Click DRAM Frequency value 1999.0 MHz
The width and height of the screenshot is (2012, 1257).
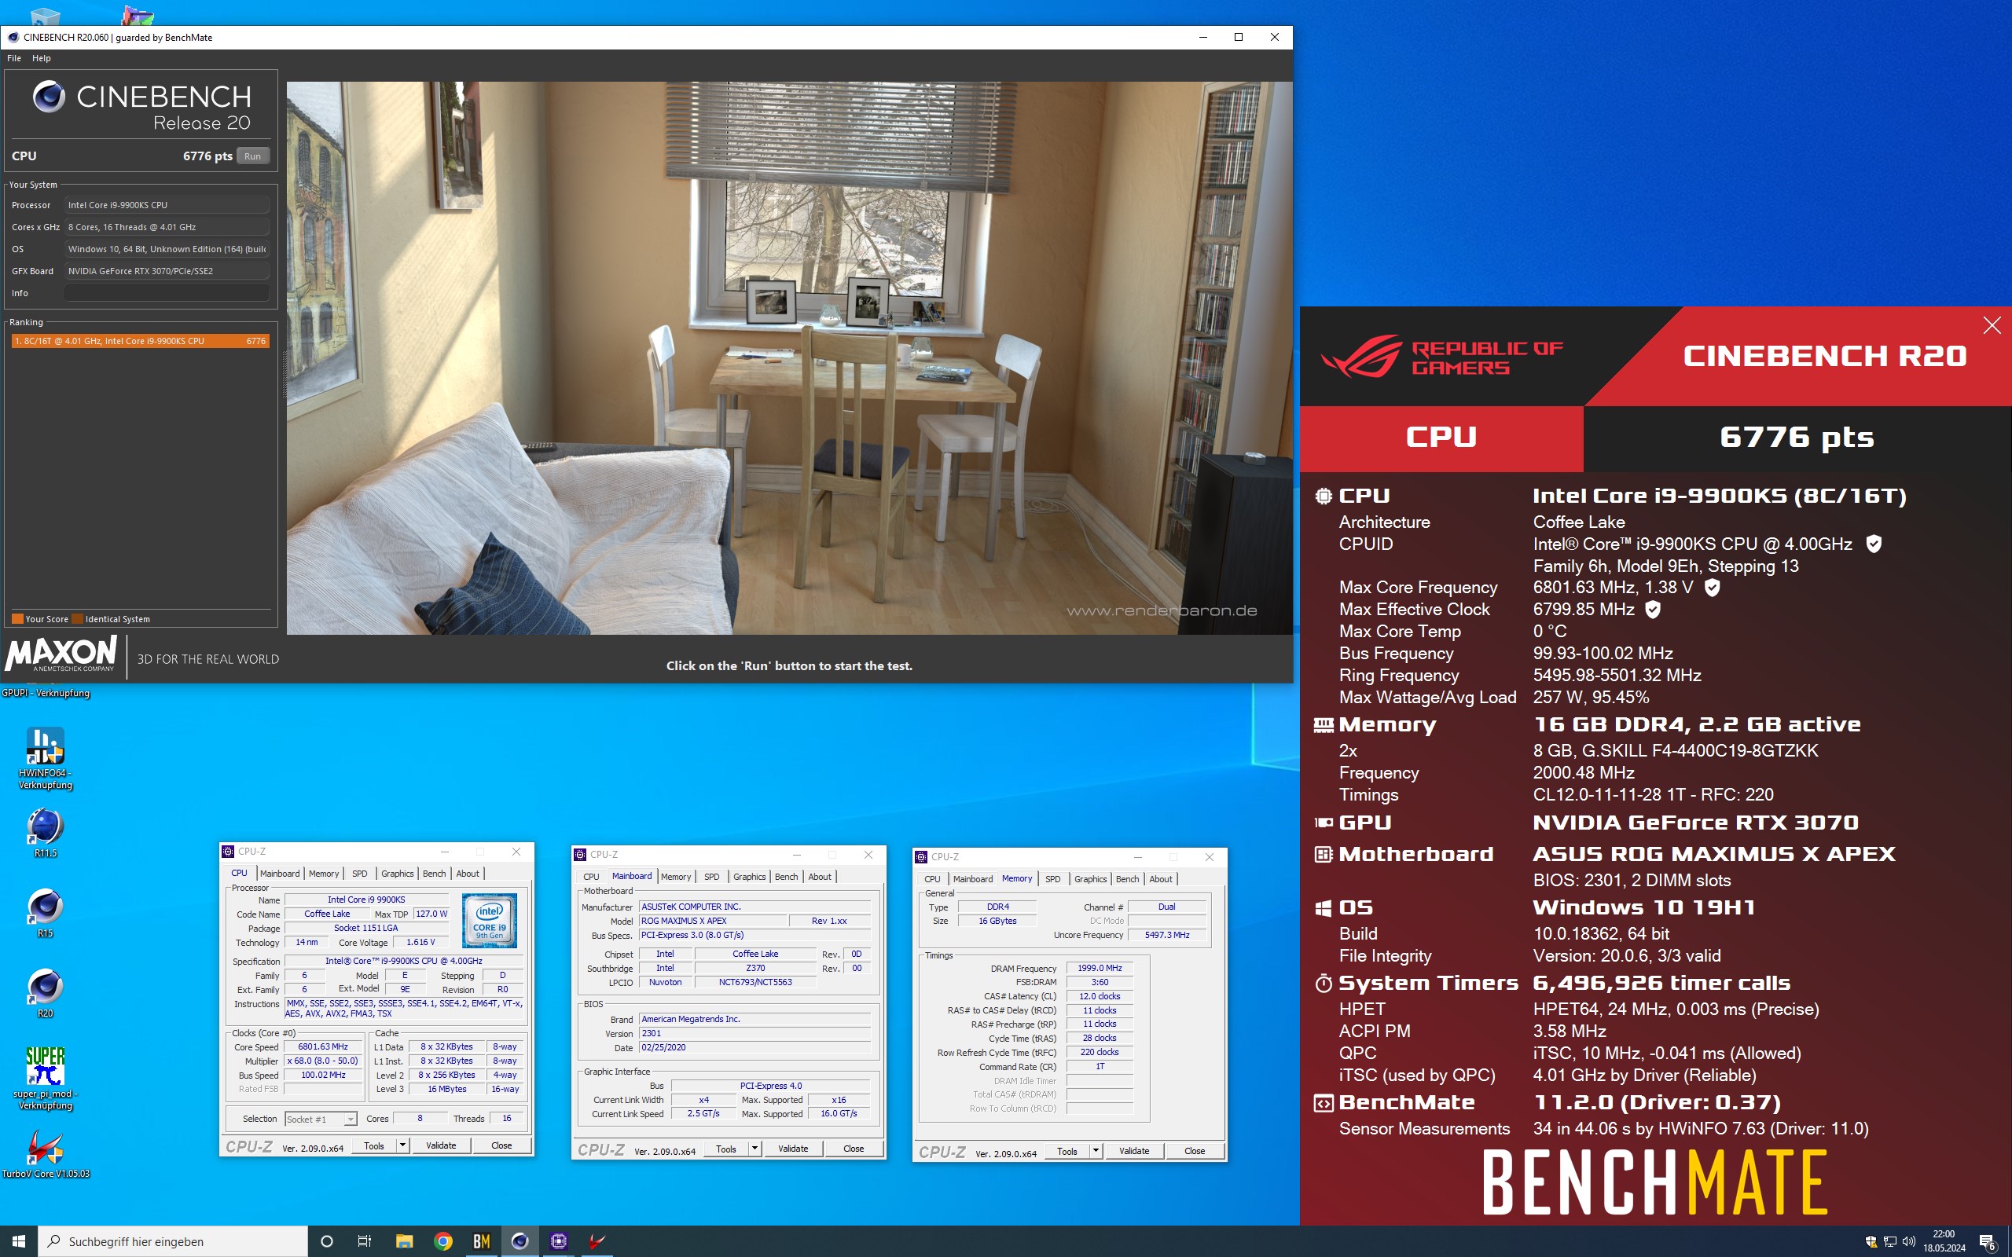pyautogui.click(x=1099, y=969)
